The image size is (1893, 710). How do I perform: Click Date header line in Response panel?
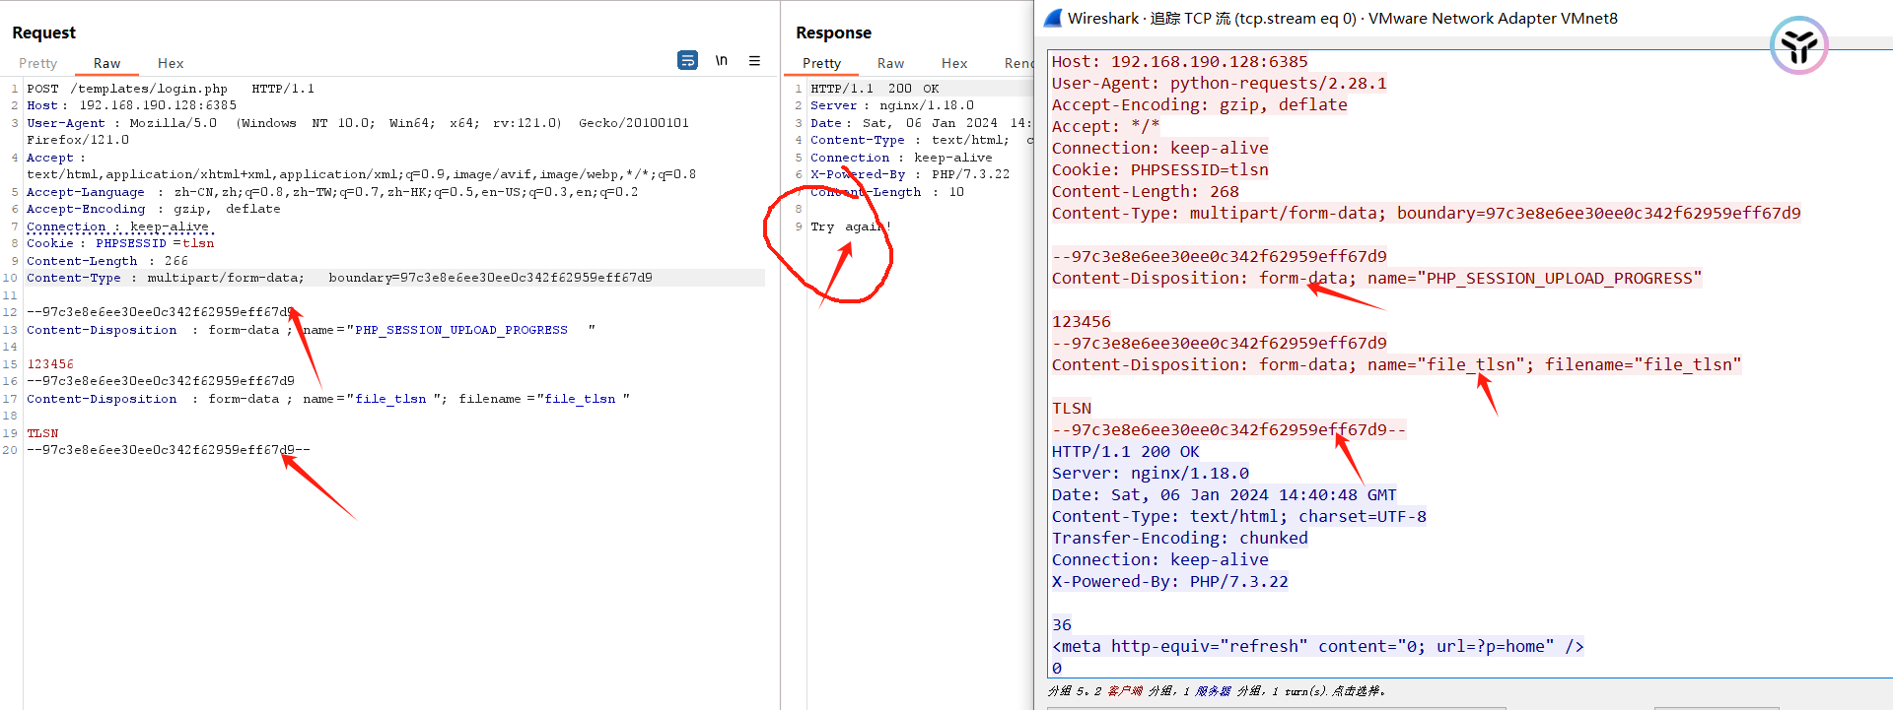click(x=921, y=123)
